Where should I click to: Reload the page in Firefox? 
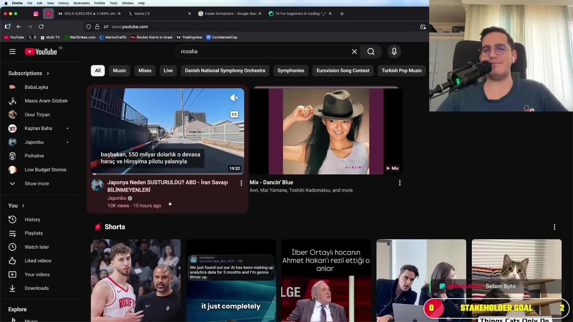(x=41, y=27)
